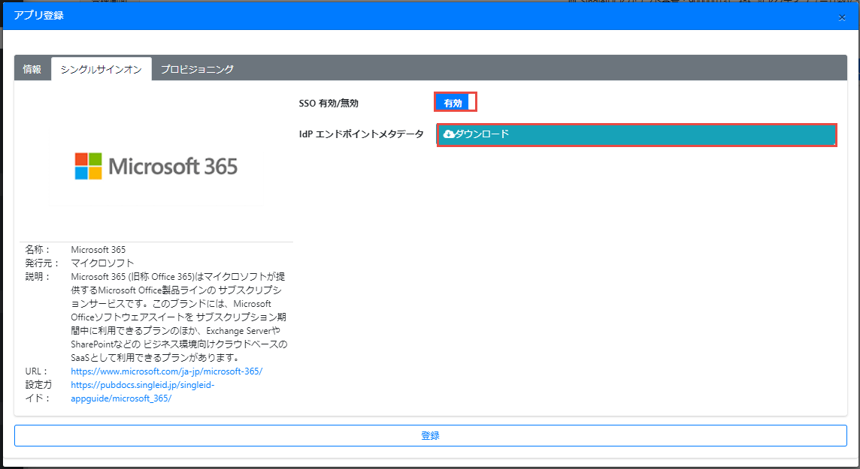Viewport: 860px width, 469px height.
Task: Click the 発行元 value マイクロソフト
Action: (x=102, y=263)
